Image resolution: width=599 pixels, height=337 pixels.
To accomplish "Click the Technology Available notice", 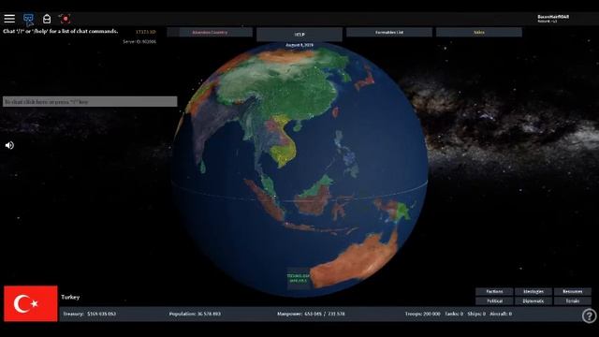I will (299, 278).
